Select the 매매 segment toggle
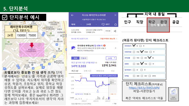The image size is (189, 106). [x=75, y=58]
